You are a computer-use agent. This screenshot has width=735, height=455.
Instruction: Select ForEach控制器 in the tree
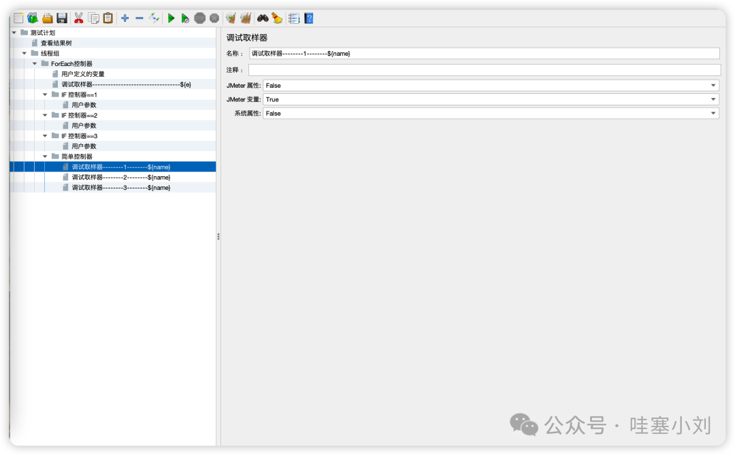pos(71,64)
